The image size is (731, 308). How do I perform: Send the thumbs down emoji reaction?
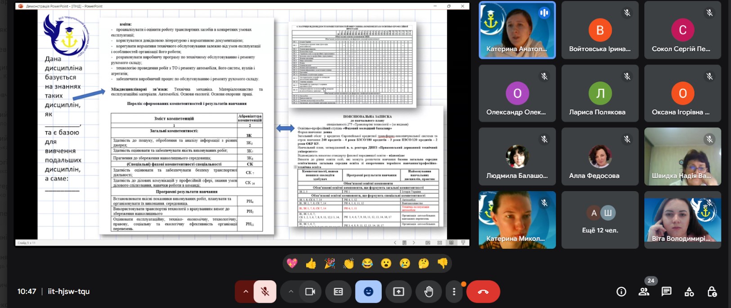(443, 263)
